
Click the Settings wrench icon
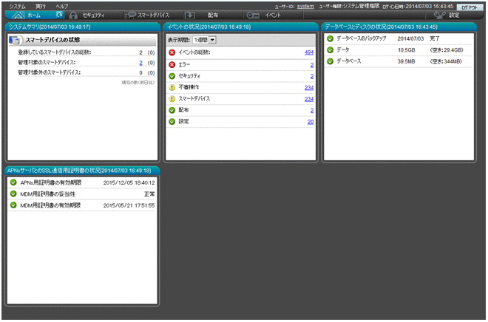pos(439,16)
